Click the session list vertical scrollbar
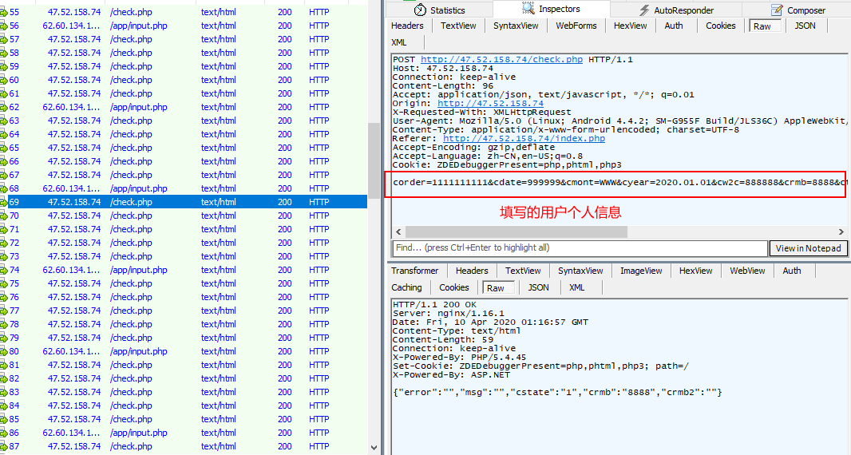The width and height of the screenshot is (851, 455). click(x=374, y=160)
